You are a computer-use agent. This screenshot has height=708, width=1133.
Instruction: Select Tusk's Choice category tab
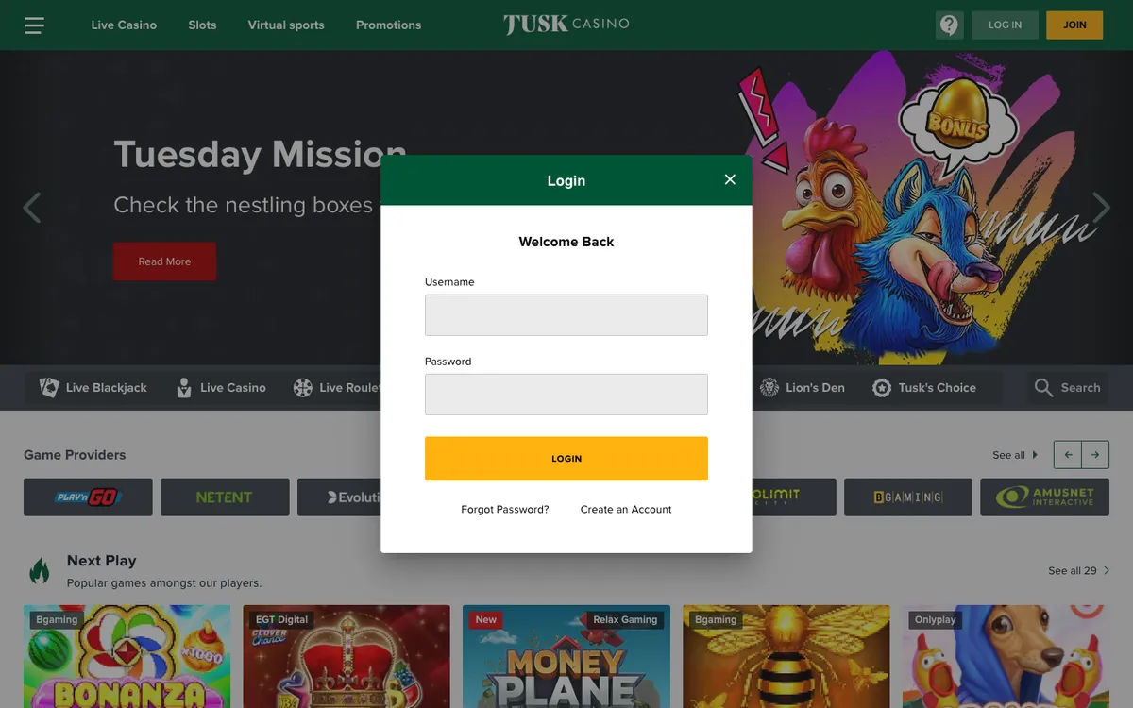click(x=924, y=388)
